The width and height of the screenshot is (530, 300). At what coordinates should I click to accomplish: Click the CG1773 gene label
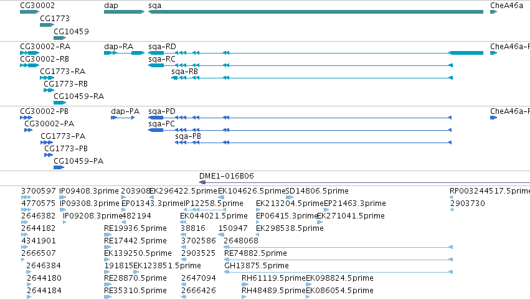(55, 18)
